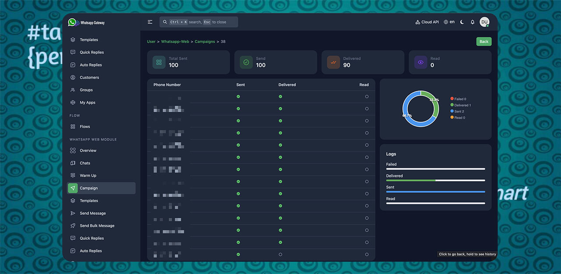Open the en language dropdown
The height and width of the screenshot is (274, 561).
[x=449, y=22]
